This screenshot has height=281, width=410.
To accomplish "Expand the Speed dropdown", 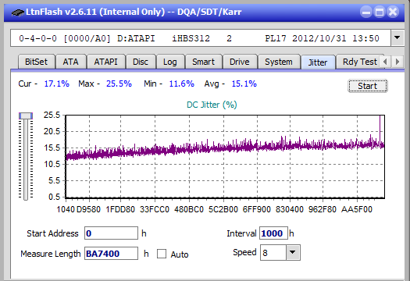I will click(x=293, y=252).
